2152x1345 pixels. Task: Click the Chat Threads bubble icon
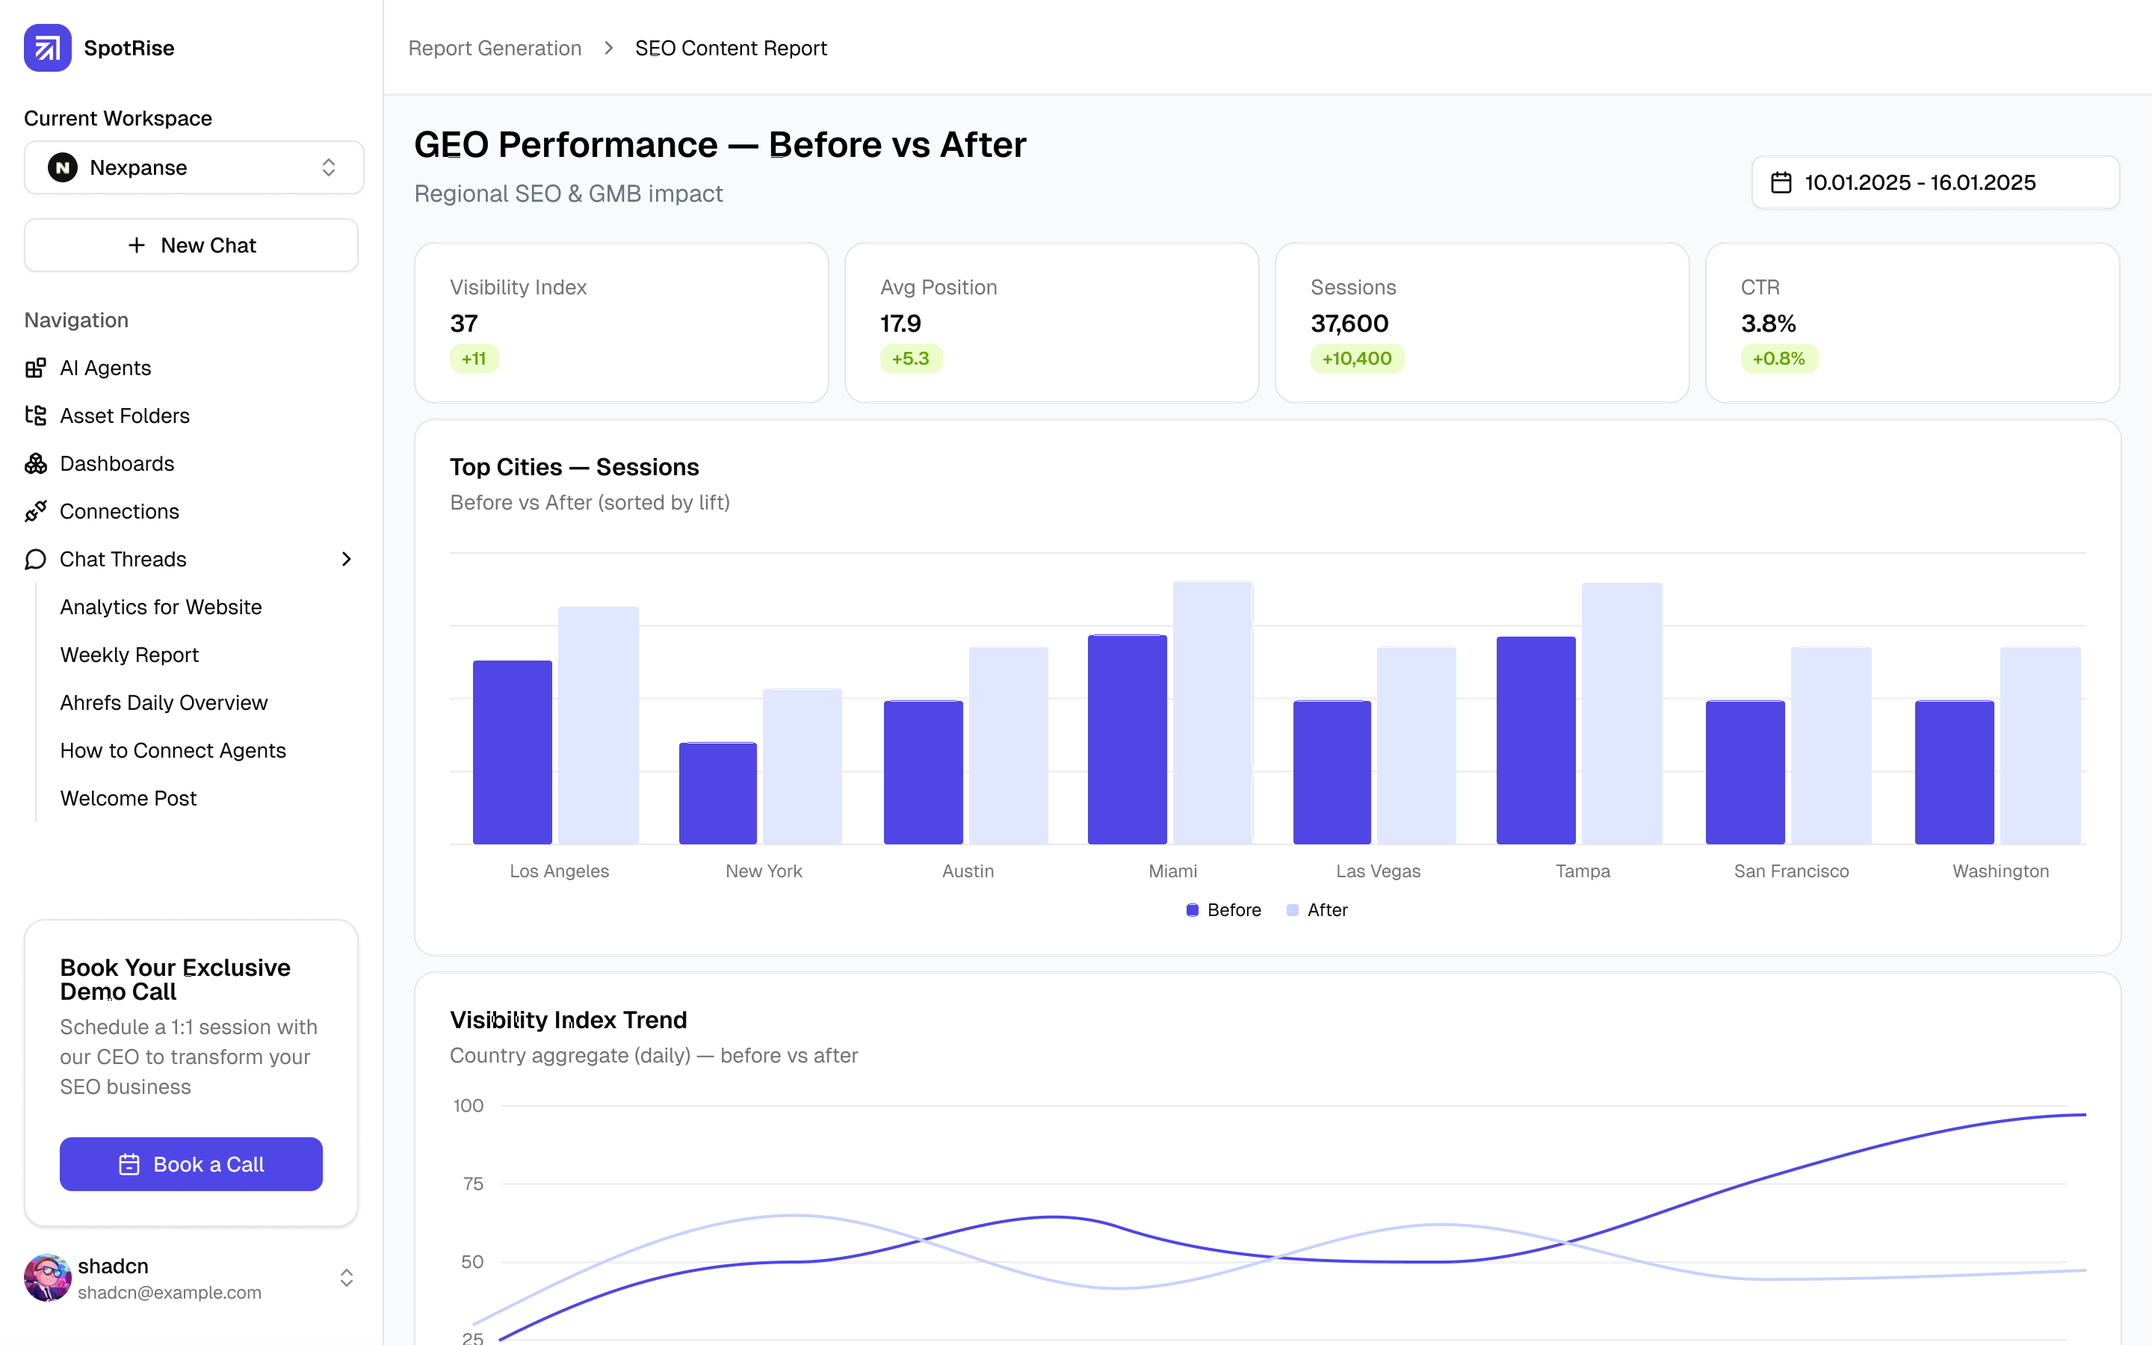pyautogui.click(x=36, y=560)
